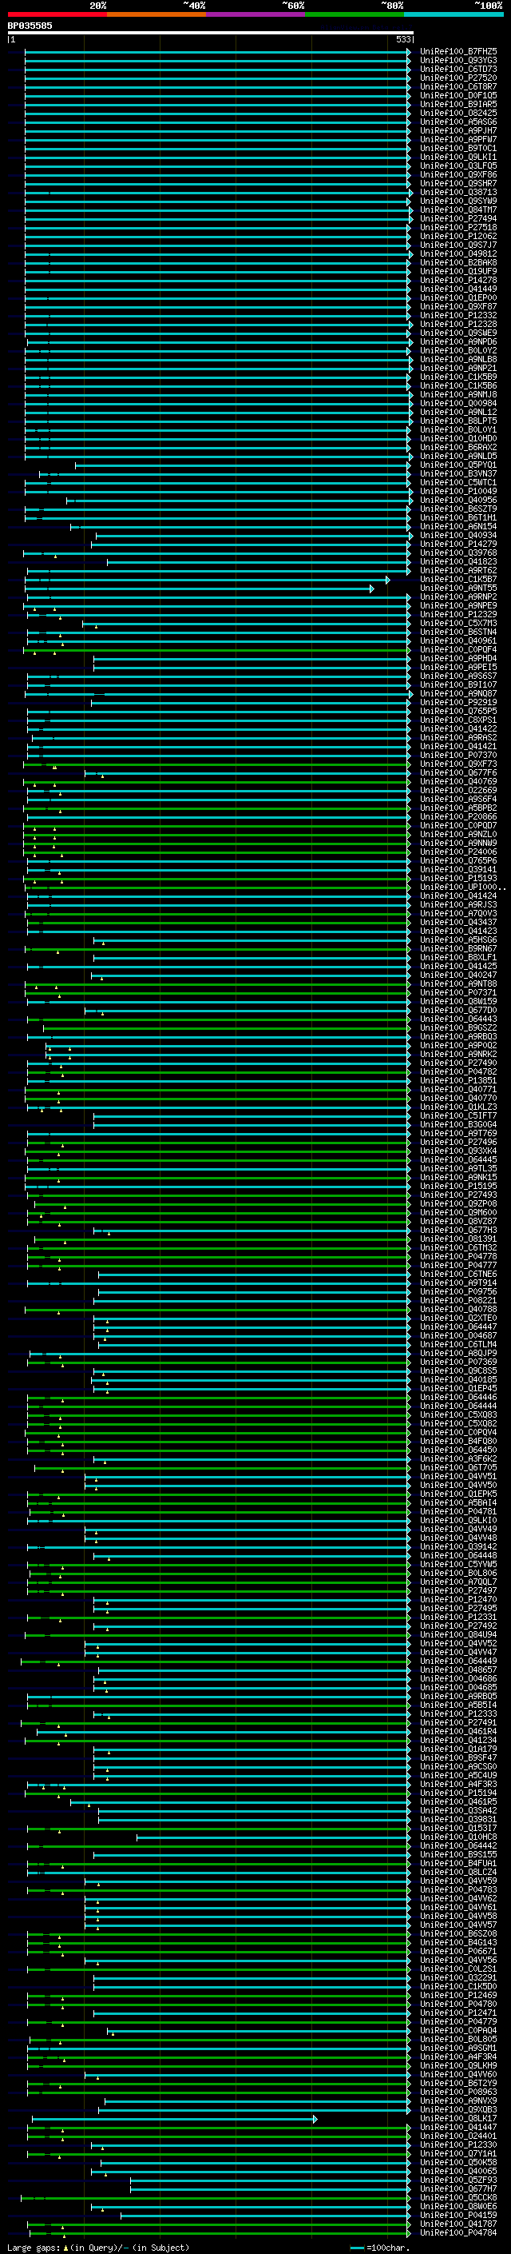
Task: Open hit UniRef100_Q9LKI1
Action: pyautogui.click(x=458, y=158)
